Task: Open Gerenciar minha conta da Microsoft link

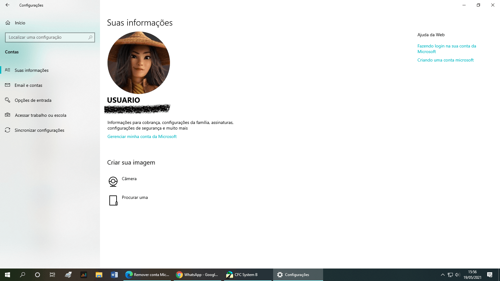Action: [142, 136]
